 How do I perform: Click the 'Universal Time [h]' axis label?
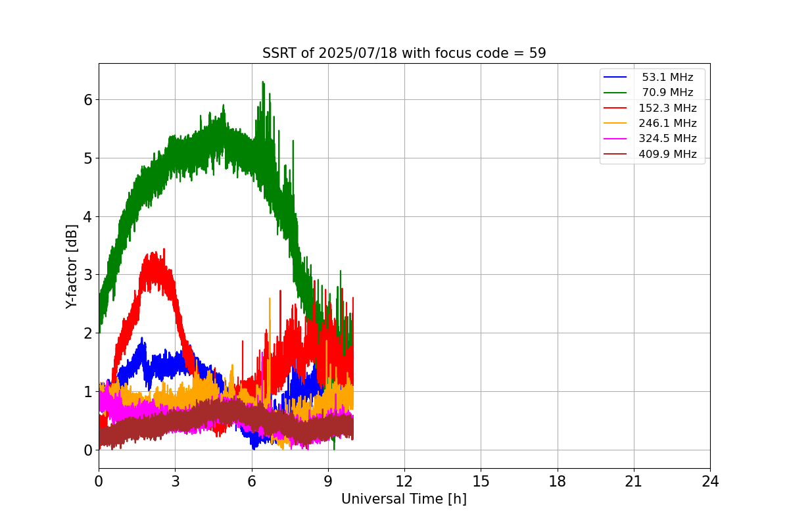pos(404,499)
